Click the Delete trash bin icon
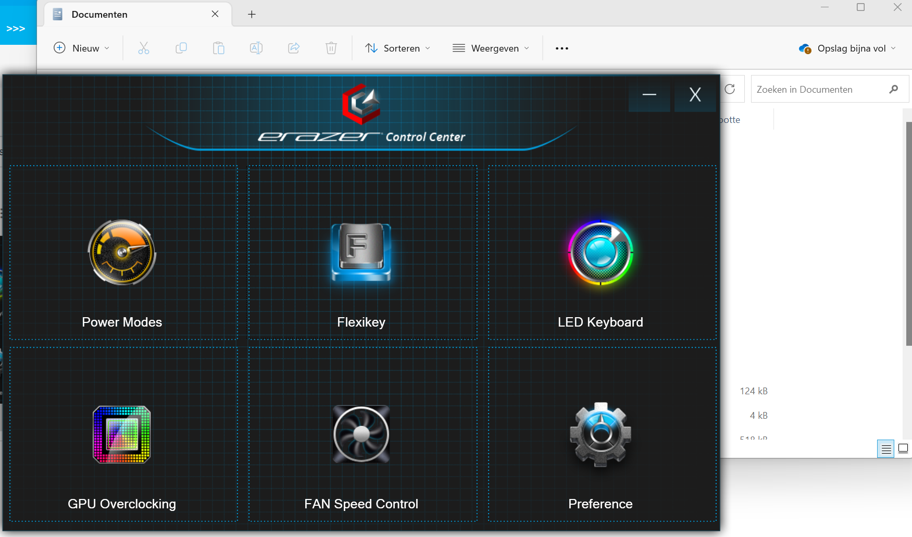The width and height of the screenshot is (912, 537). click(x=331, y=48)
